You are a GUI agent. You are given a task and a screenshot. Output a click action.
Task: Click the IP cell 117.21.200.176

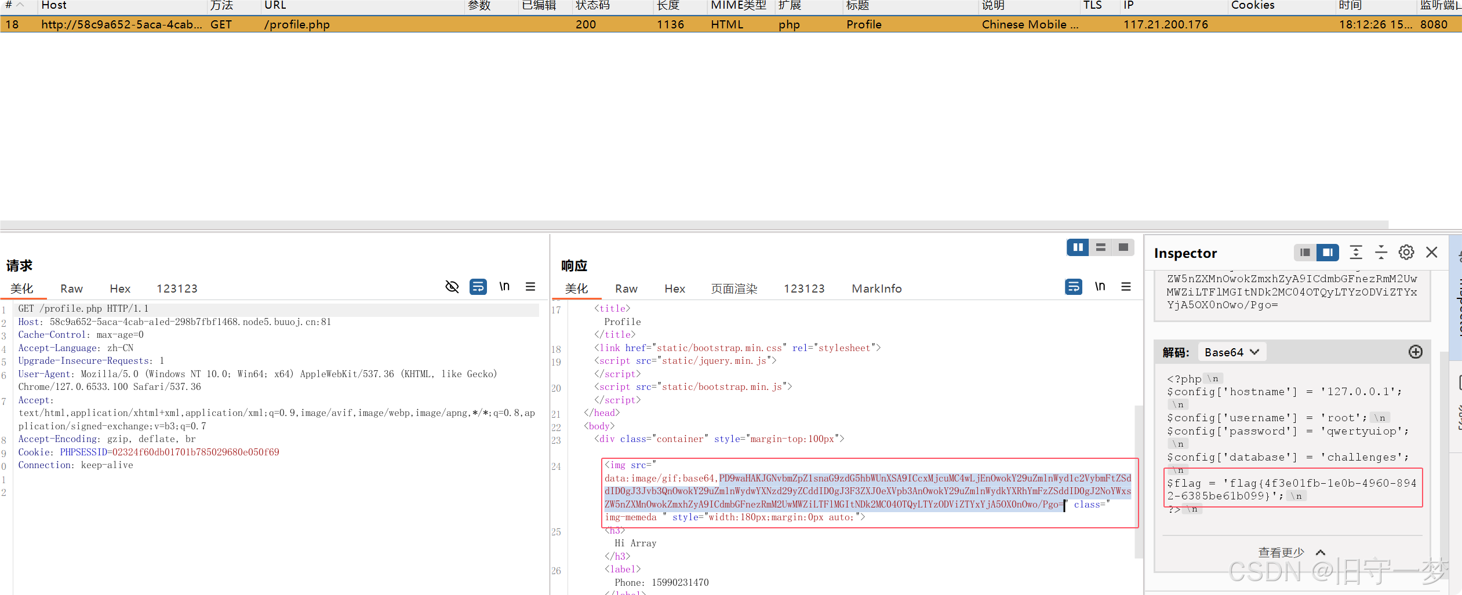(x=1165, y=24)
